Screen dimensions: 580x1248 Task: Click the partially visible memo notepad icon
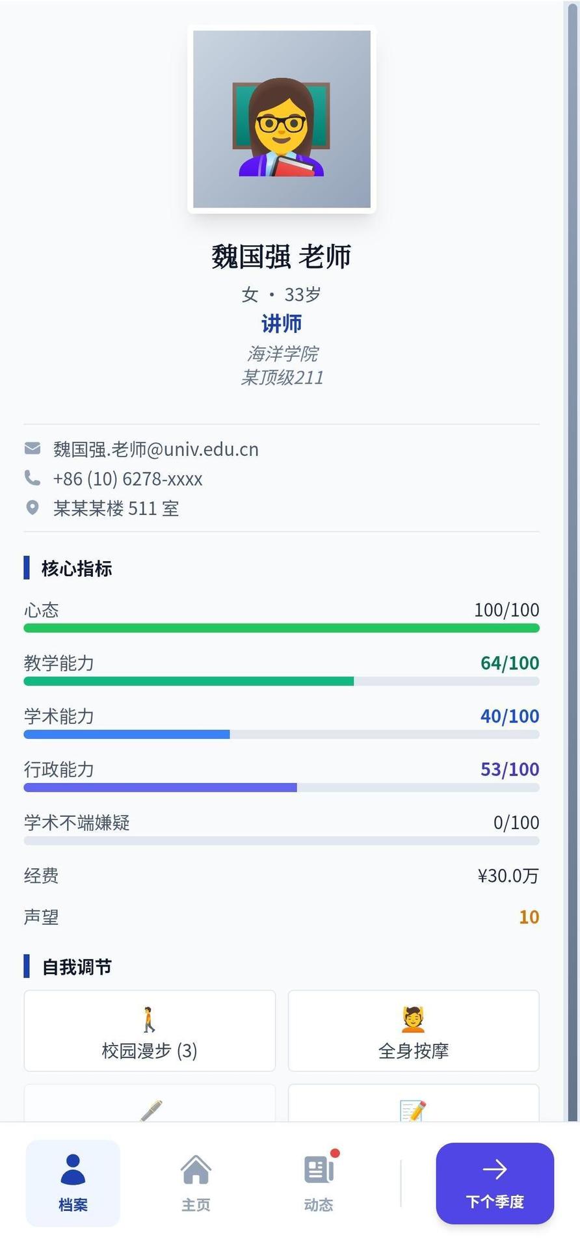[413, 1110]
